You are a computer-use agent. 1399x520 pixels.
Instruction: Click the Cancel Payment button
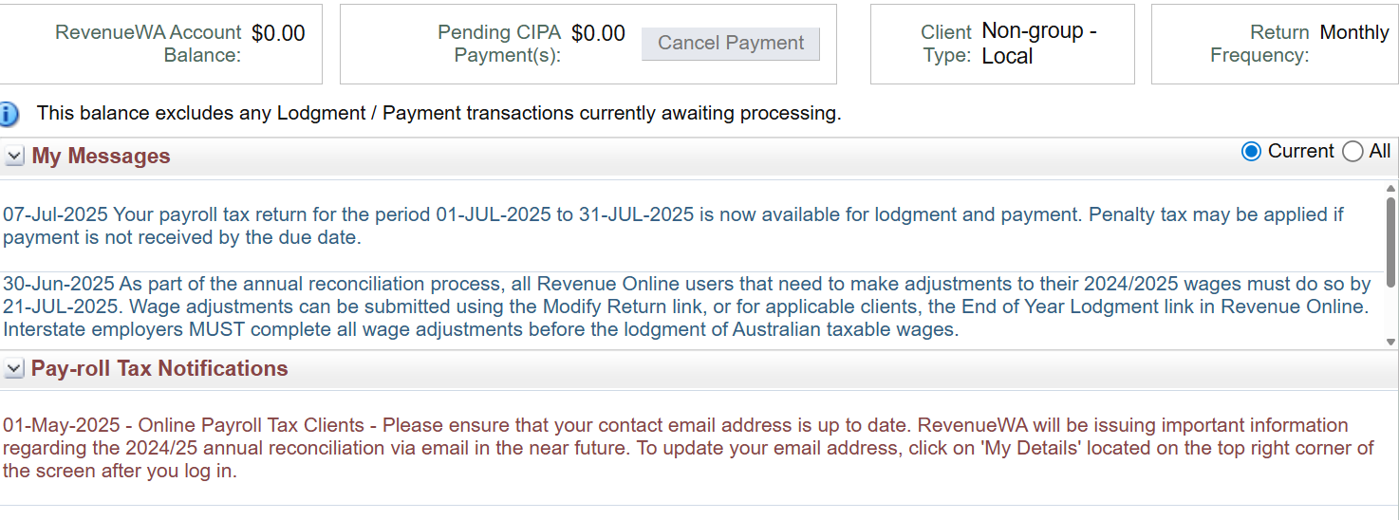(731, 44)
